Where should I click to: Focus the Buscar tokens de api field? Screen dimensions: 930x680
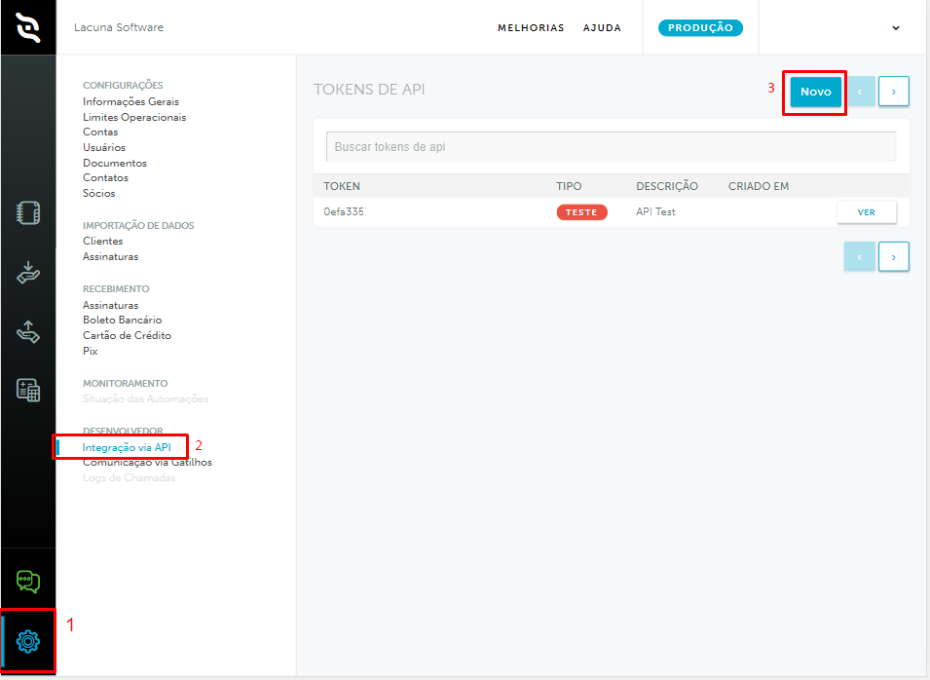point(611,146)
